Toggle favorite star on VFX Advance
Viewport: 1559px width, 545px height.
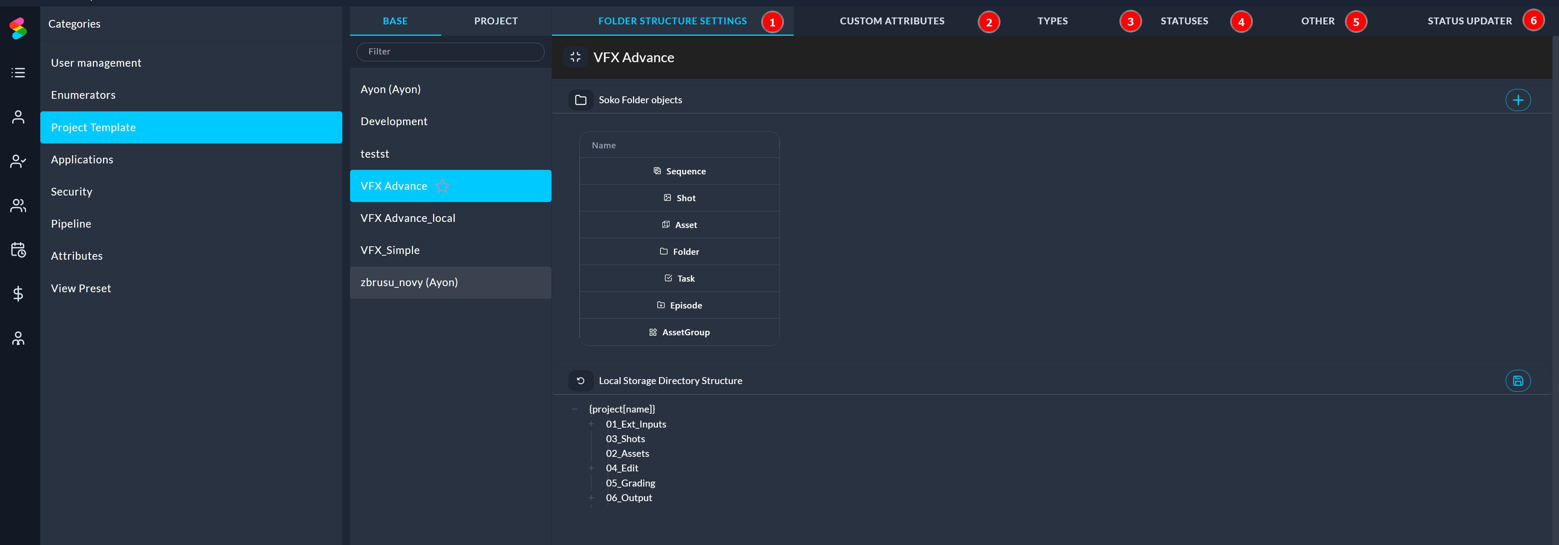coord(442,186)
